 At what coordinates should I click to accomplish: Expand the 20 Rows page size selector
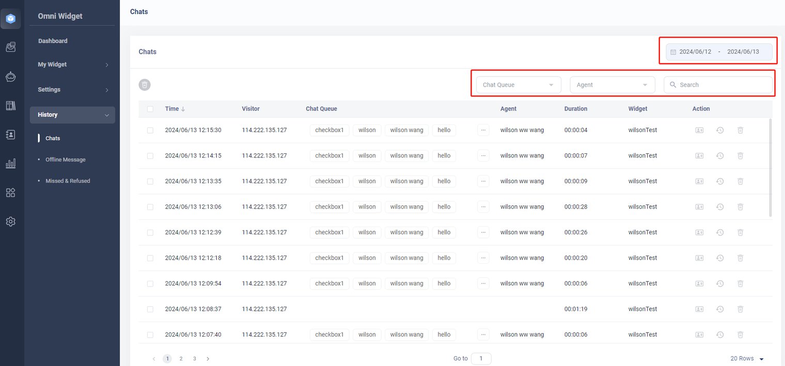point(747,358)
